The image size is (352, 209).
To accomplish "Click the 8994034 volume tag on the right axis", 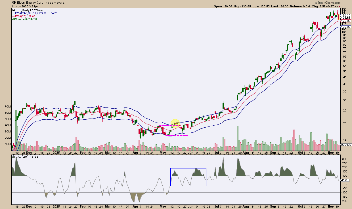I will click(x=346, y=145).
